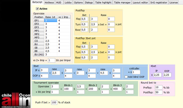This screenshot has height=108, width=183.
Task: Edit Postflop Flop raise multiplier field
Action: tap(94, 19)
